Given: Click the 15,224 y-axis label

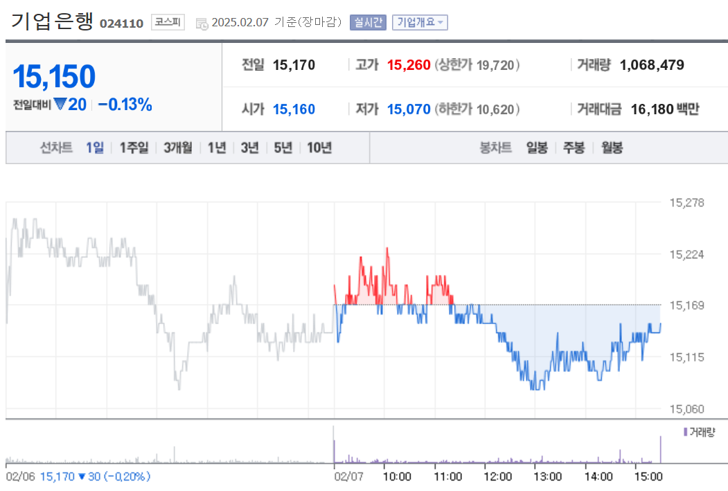Looking at the screenshot, I should (686, 254).
